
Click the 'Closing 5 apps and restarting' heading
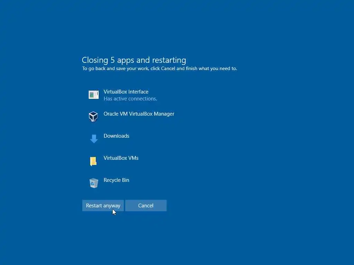click(x=134, y=60)
